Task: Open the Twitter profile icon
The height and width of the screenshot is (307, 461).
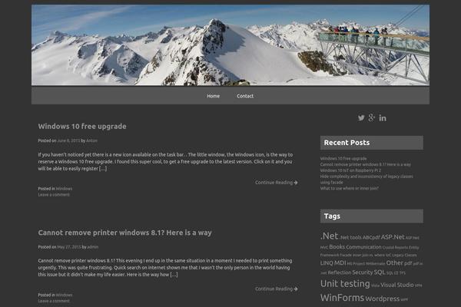Action: click(x=361, y=117)
